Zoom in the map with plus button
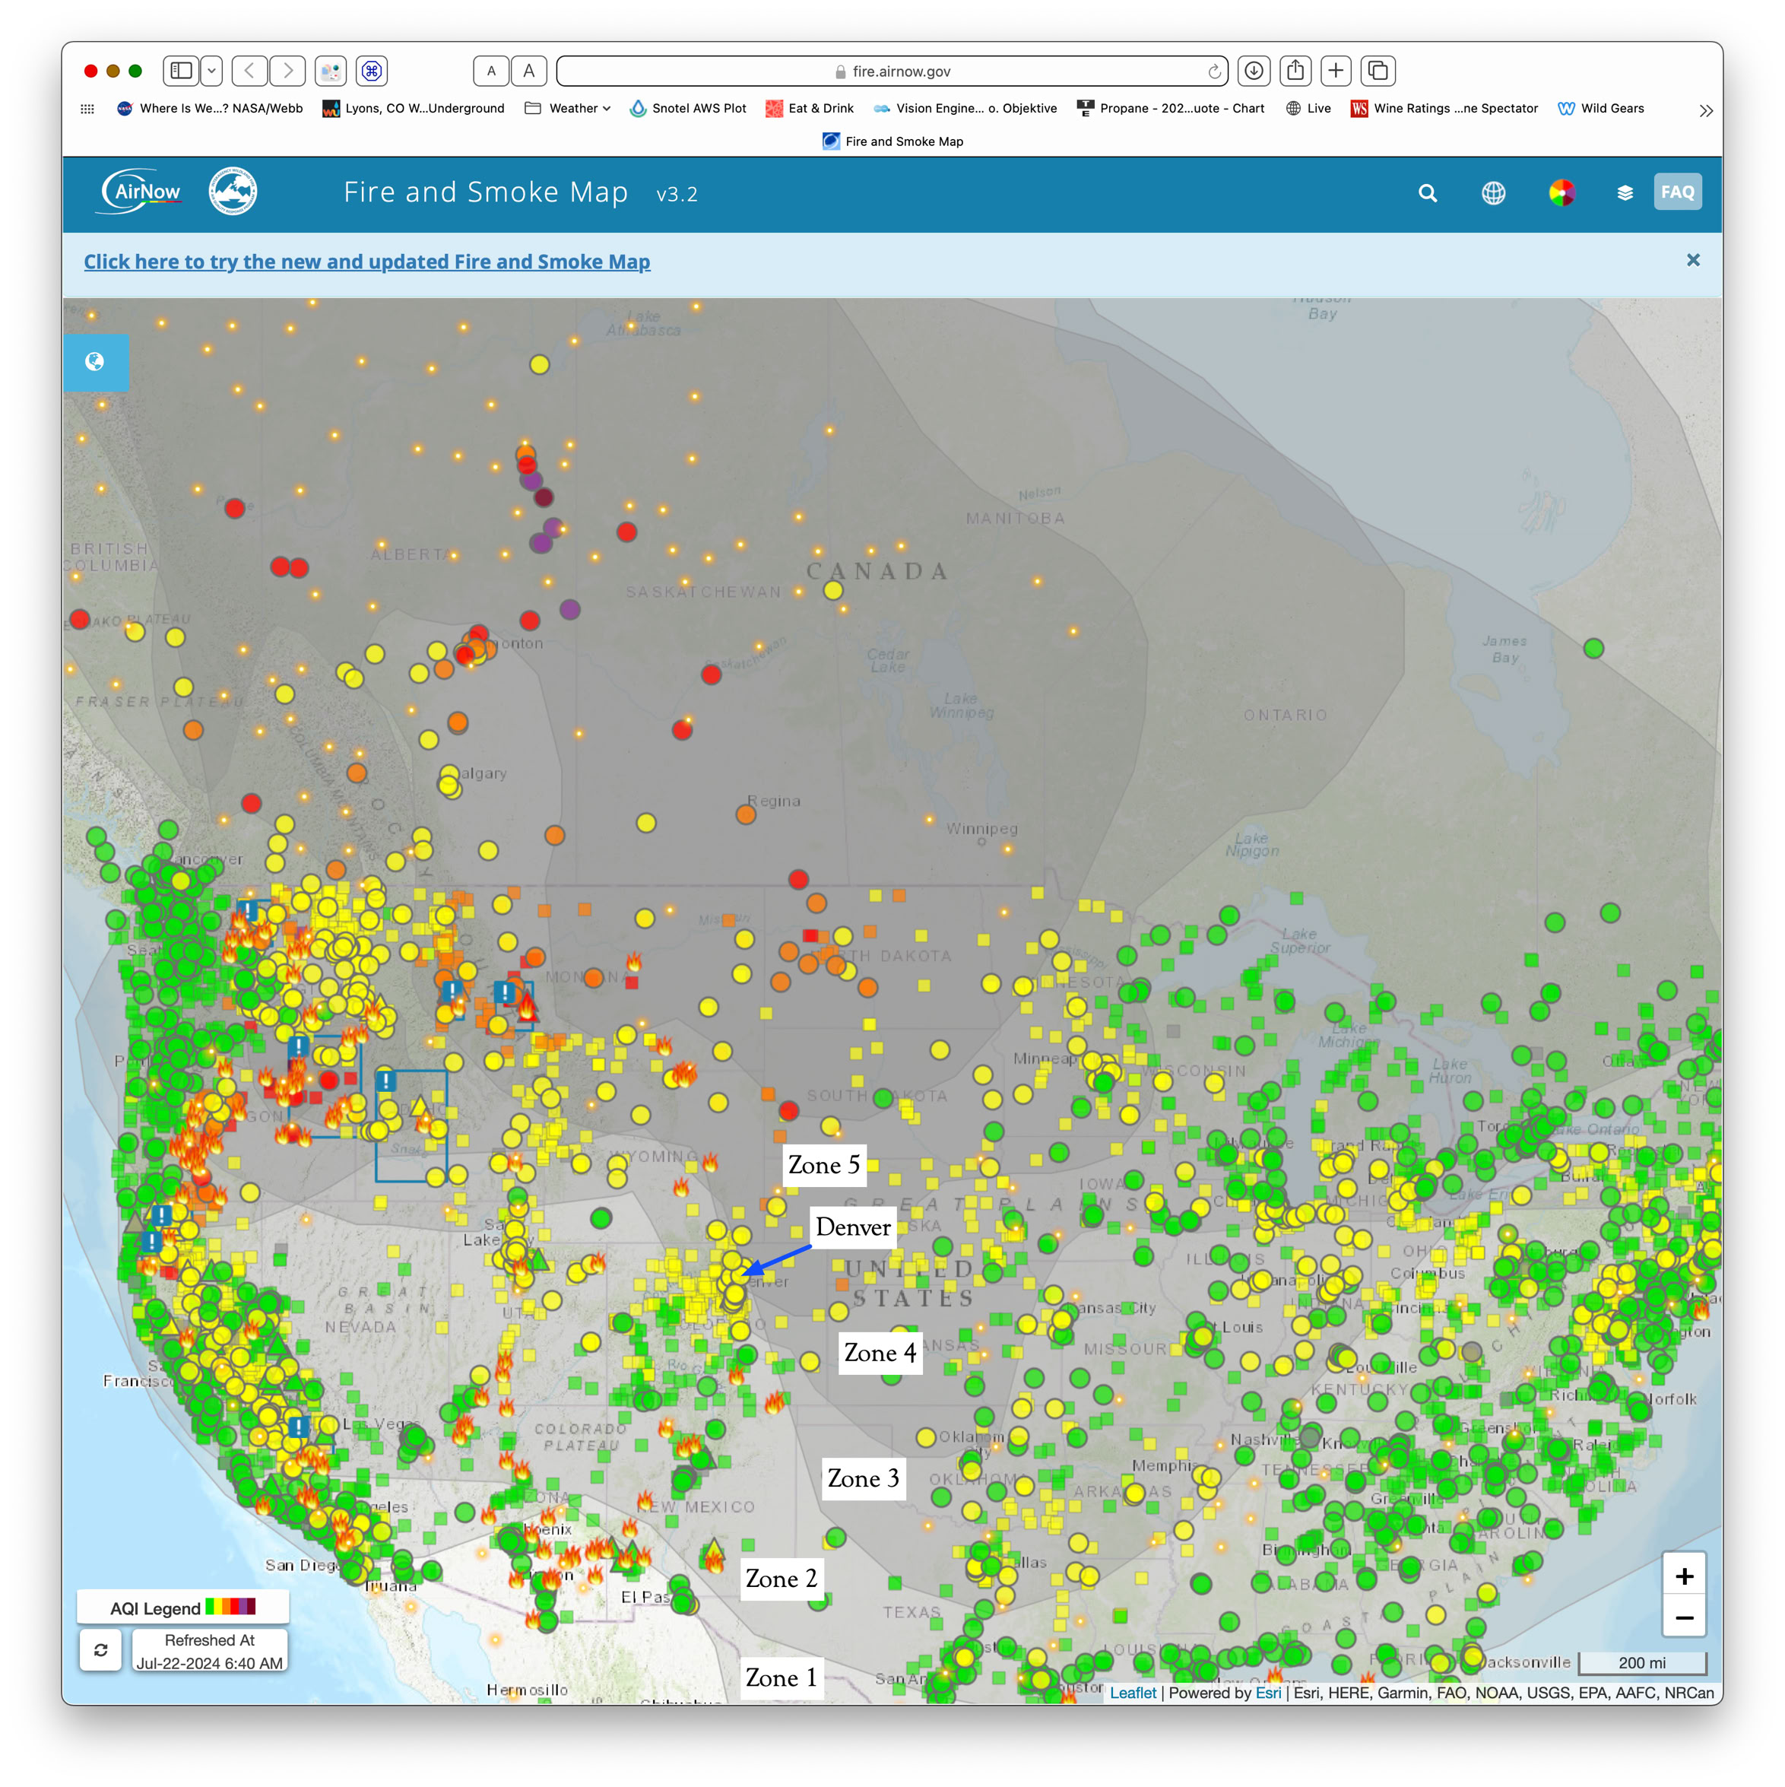Image resolution: width=1785 pixels, height=1787 pixels. tap(1683, 1576)
